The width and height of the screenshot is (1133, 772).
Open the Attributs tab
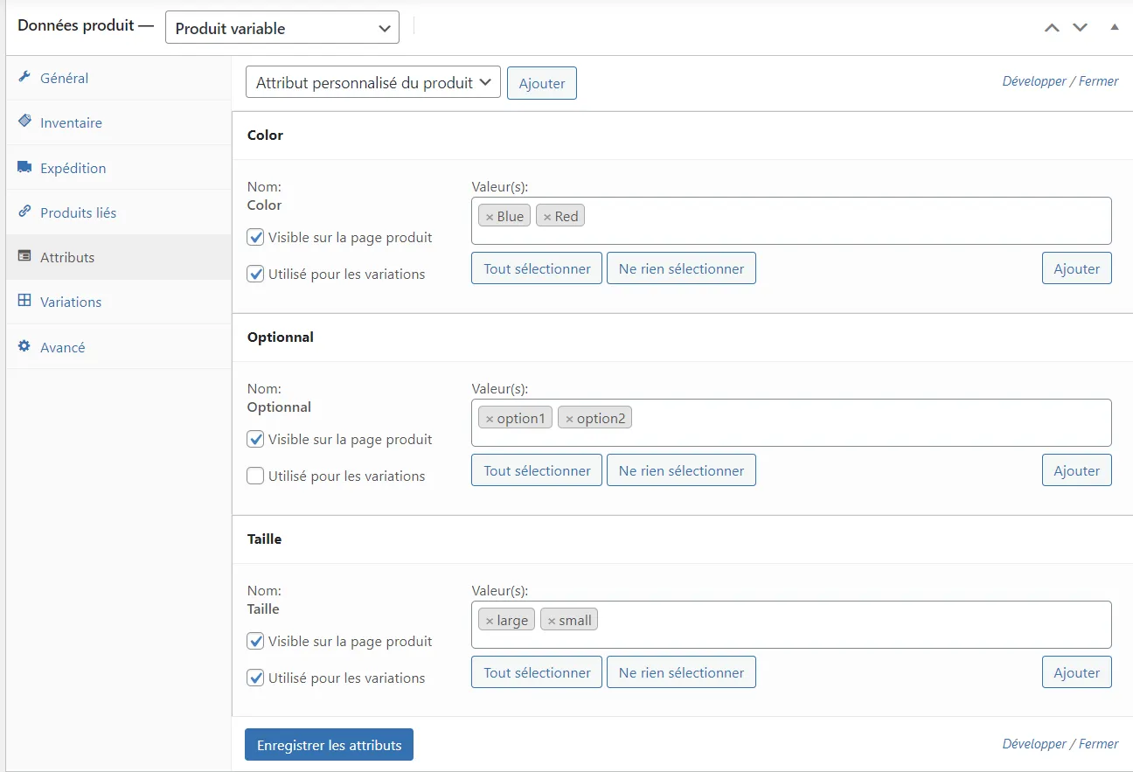[x=67, y=257]
